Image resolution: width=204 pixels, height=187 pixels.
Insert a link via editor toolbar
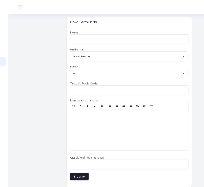[x=138, y=106]
